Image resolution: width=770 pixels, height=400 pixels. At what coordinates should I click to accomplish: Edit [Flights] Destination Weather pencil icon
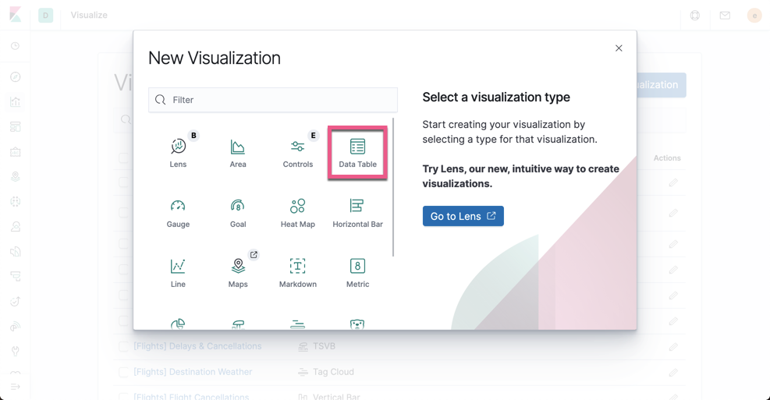pyautogui.click(x=673, y=372)
